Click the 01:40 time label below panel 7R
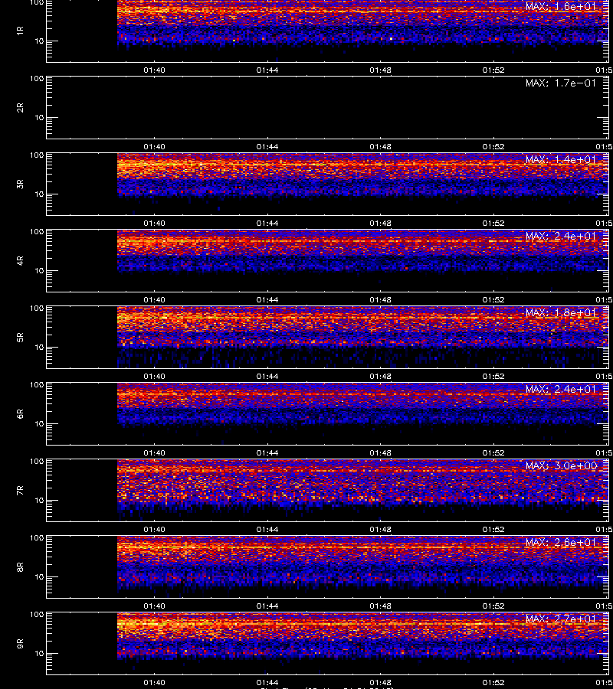The image size is (613, 689). coord(154,530)
